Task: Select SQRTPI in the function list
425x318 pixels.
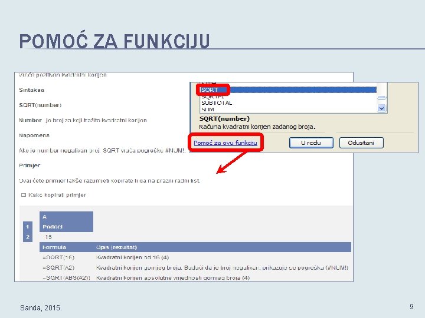Action: click(x=212, y=97)
